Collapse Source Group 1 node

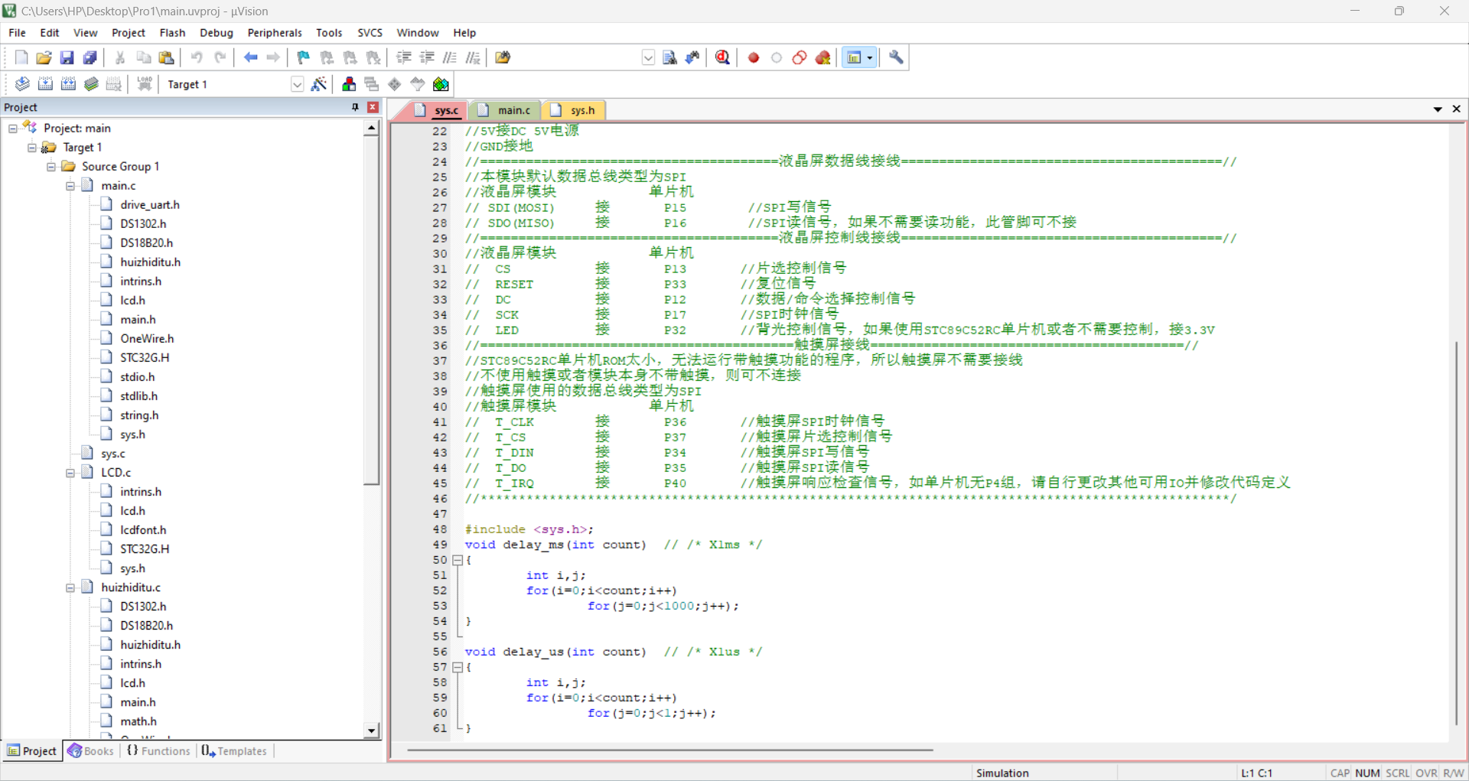(x=51, y=167)
